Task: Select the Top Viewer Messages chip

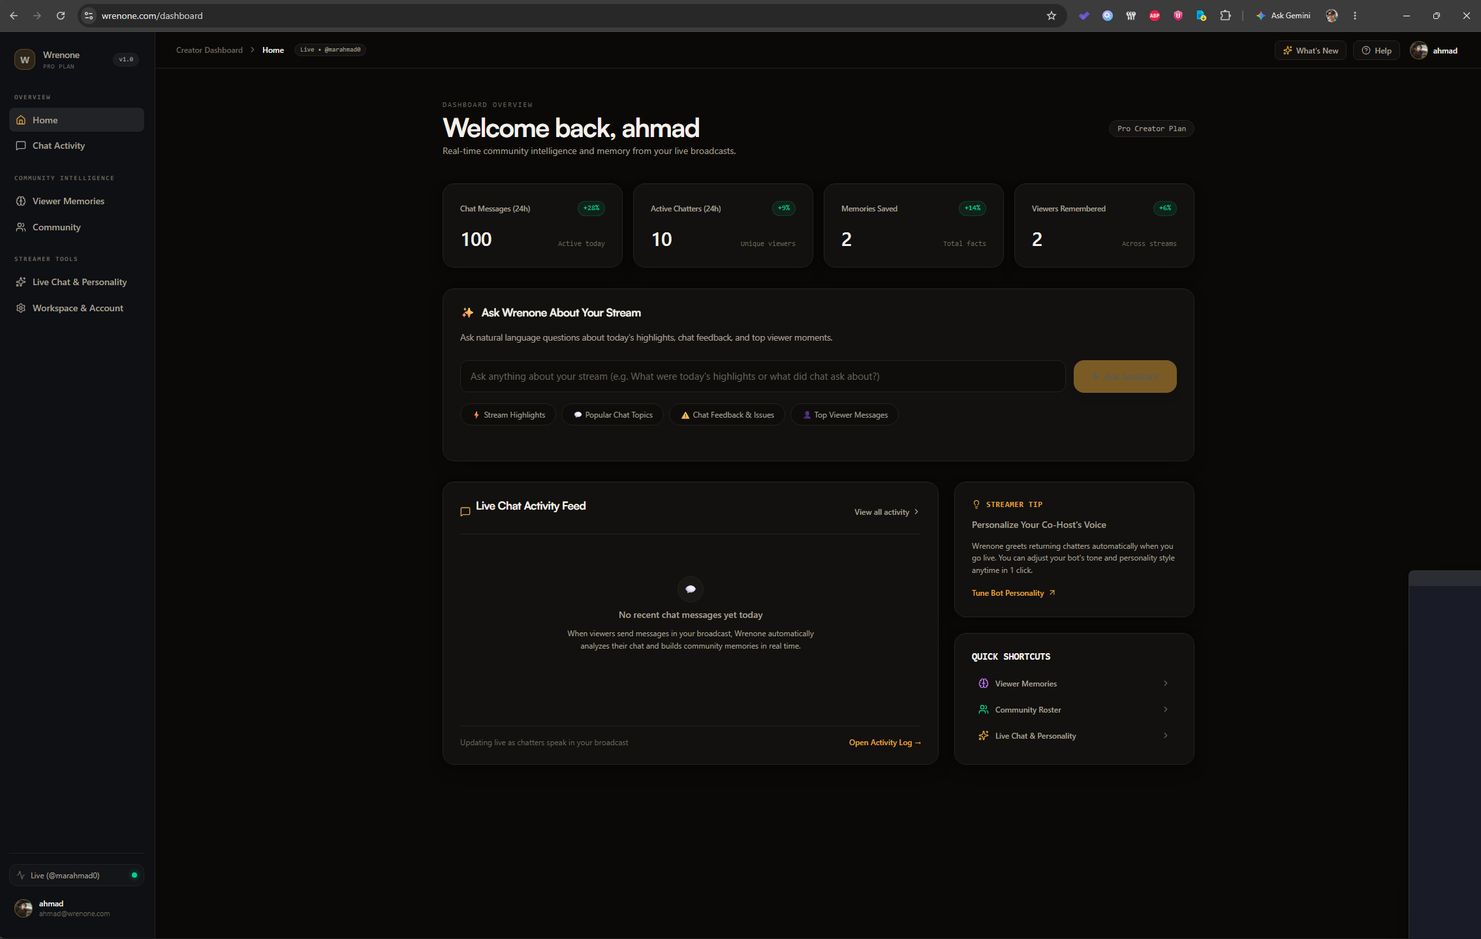Action: pos(845,415)
